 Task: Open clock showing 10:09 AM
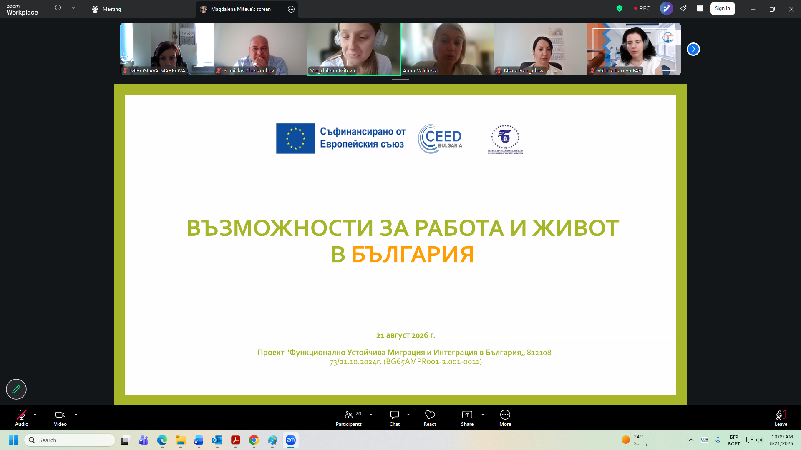point(781,440)
